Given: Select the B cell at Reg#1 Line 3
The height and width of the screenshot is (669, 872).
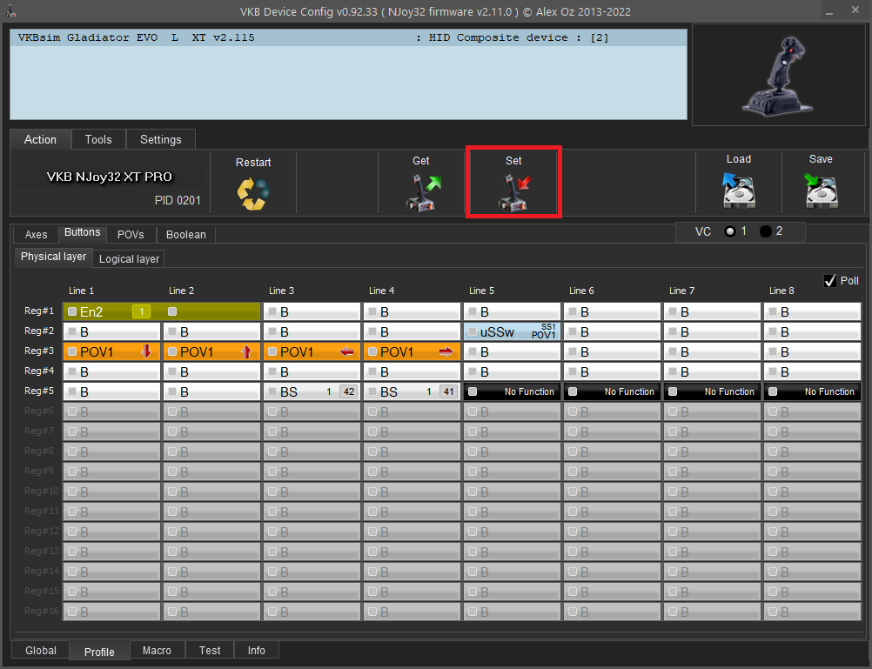Looking at the screenshot, I should pyautogui.click(x=312, y=312).
